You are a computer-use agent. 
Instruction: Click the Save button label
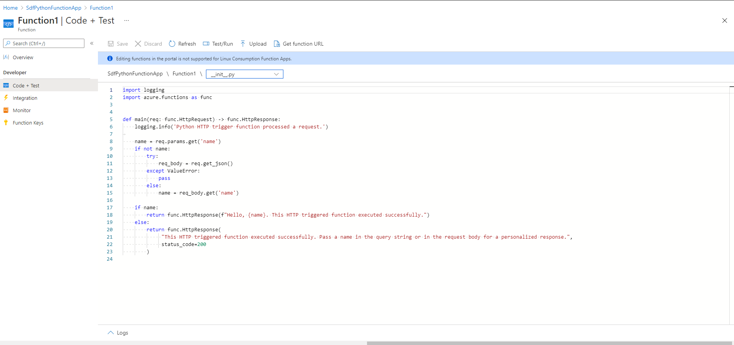pos(122,44)
